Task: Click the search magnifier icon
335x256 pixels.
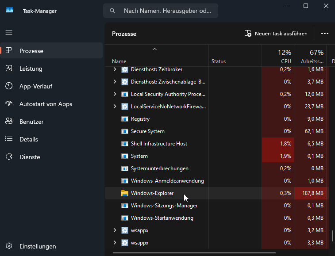Action: point(112,11)
